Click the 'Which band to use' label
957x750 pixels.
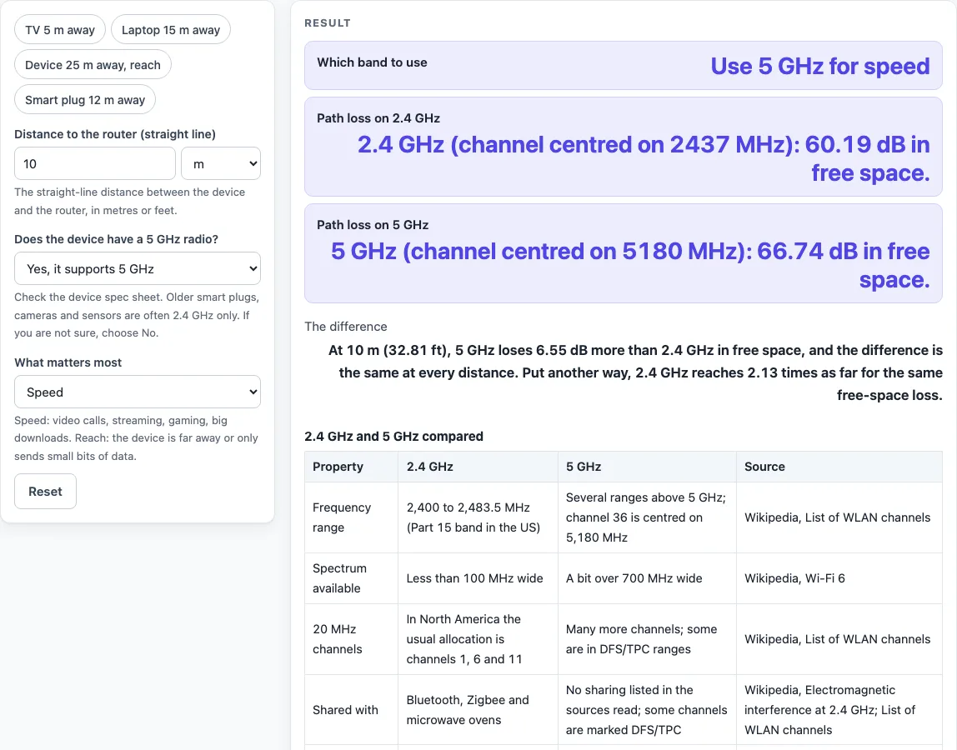[x=372, y=62]
